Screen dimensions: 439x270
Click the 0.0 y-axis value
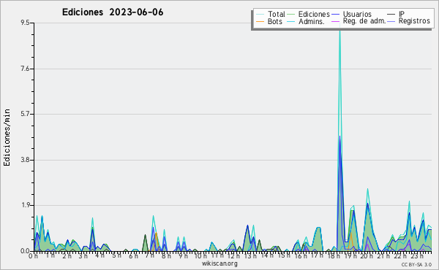(x=25, y=251)
